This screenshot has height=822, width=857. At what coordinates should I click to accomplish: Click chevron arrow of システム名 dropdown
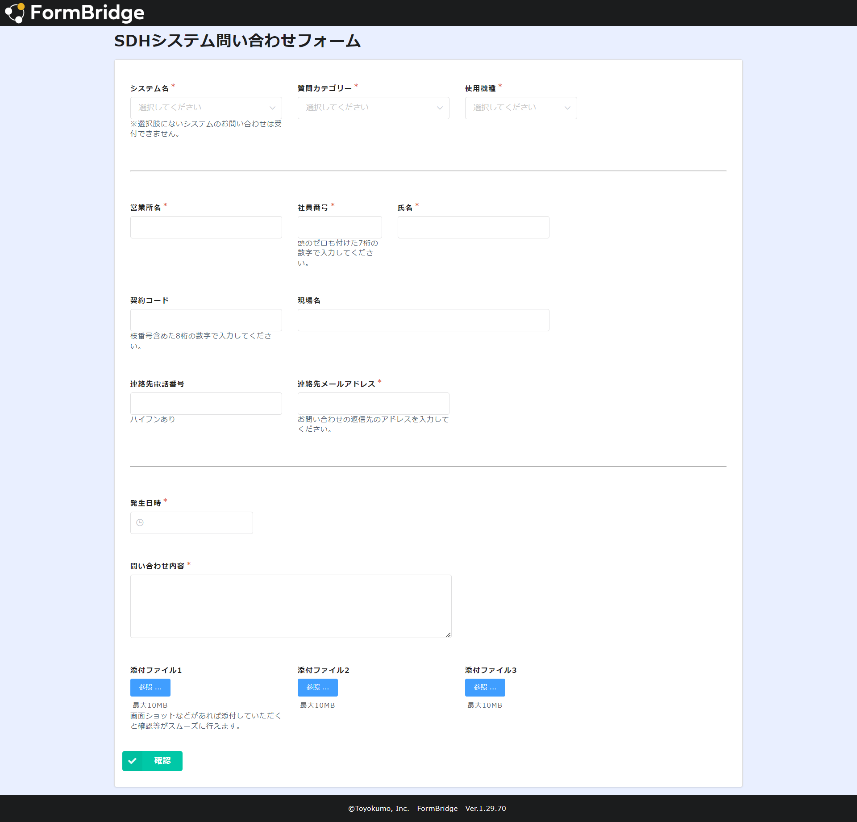272,108
